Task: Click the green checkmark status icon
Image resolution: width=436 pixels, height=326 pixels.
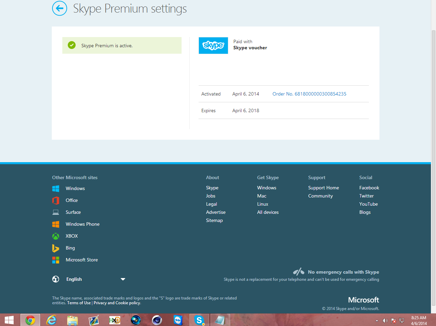Action: pyautogui.click(x=72, y=45)
